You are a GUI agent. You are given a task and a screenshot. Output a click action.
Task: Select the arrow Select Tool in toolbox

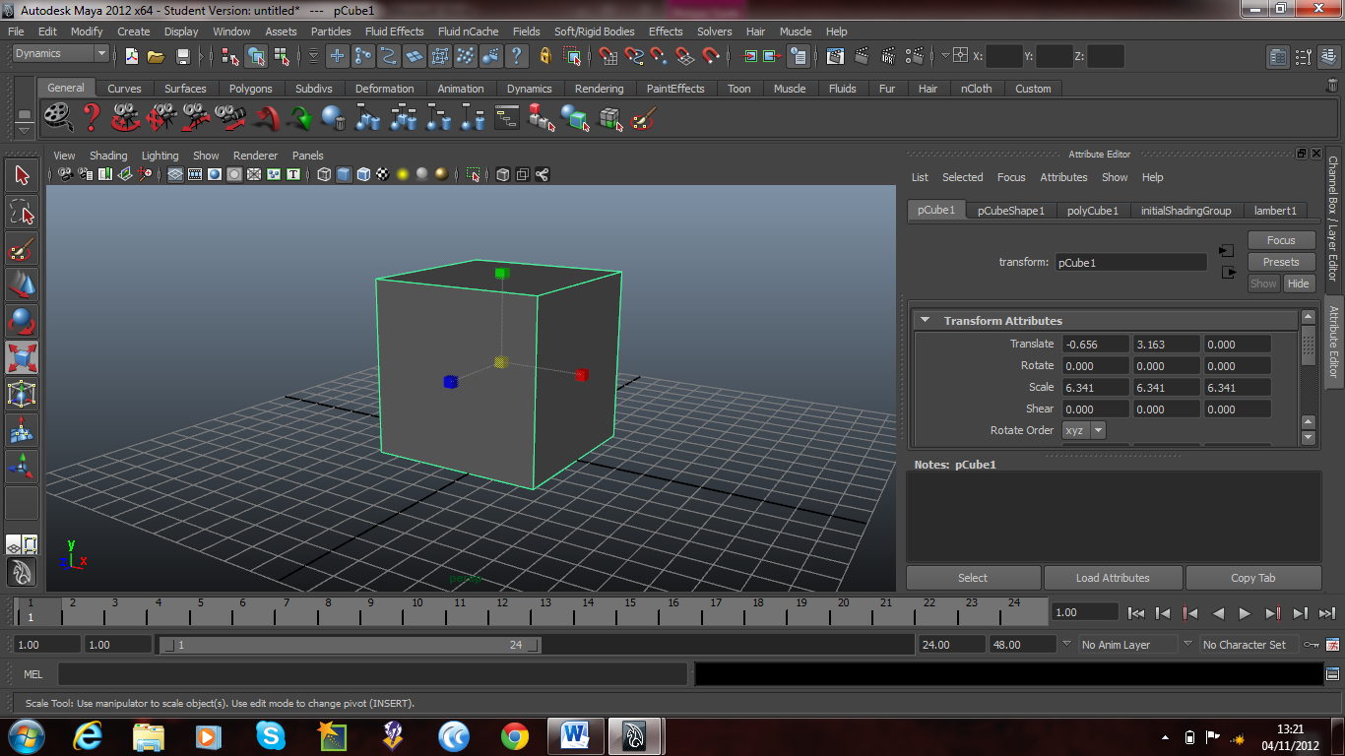tap(22, 176)
